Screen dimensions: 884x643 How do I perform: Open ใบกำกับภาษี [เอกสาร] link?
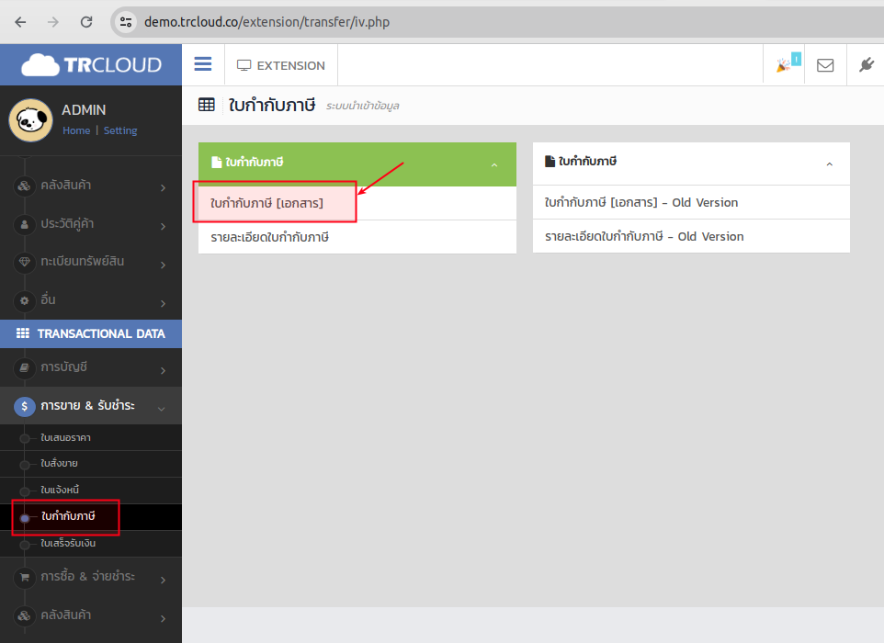point(266,203)
